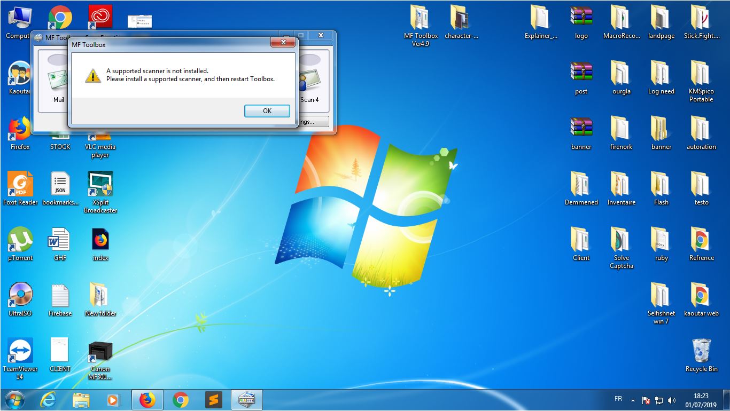The image size is (730, 411).
Task: Select the Canon MF301 printer shortcut
Action: pos(100,354)
